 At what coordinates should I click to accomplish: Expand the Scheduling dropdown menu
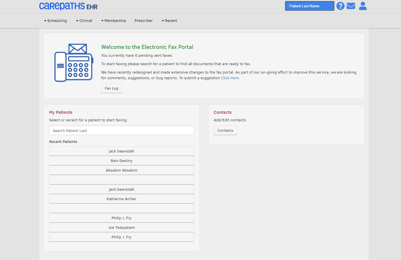(x=55, y=21)
